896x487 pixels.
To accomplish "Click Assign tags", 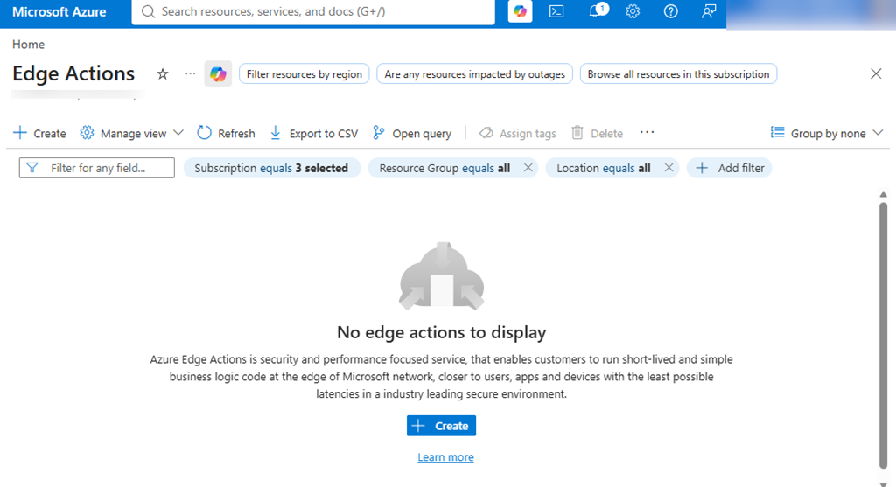I will tap(518, 133).
